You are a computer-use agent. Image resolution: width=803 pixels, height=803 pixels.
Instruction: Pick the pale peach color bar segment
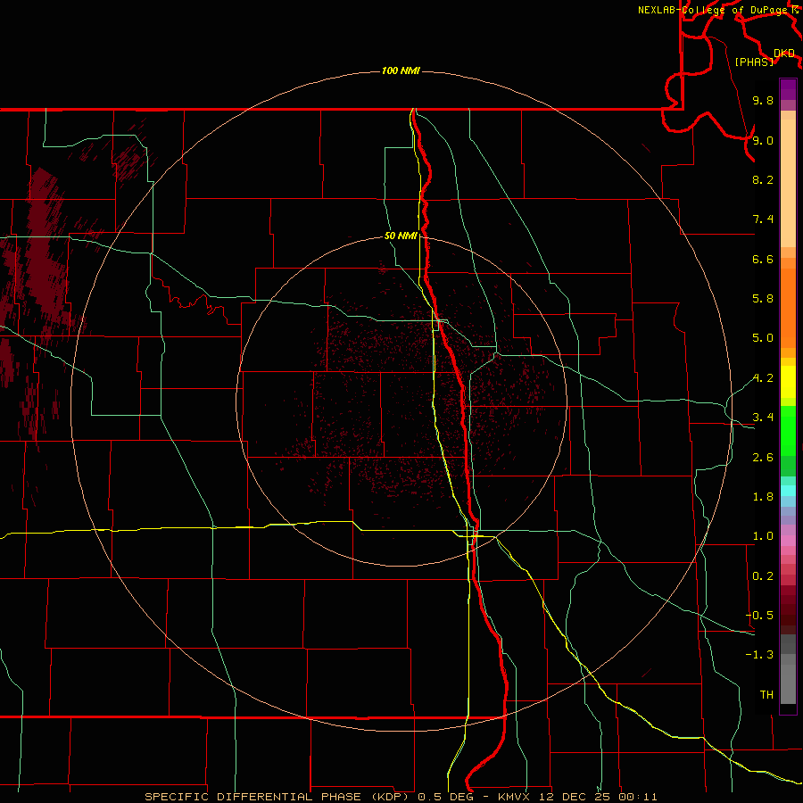coord(788,183)
